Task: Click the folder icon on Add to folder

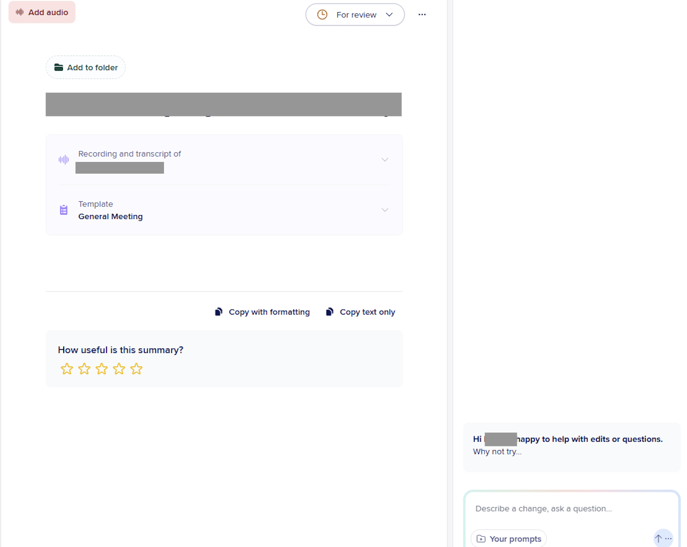Action: tap(58, 67)
